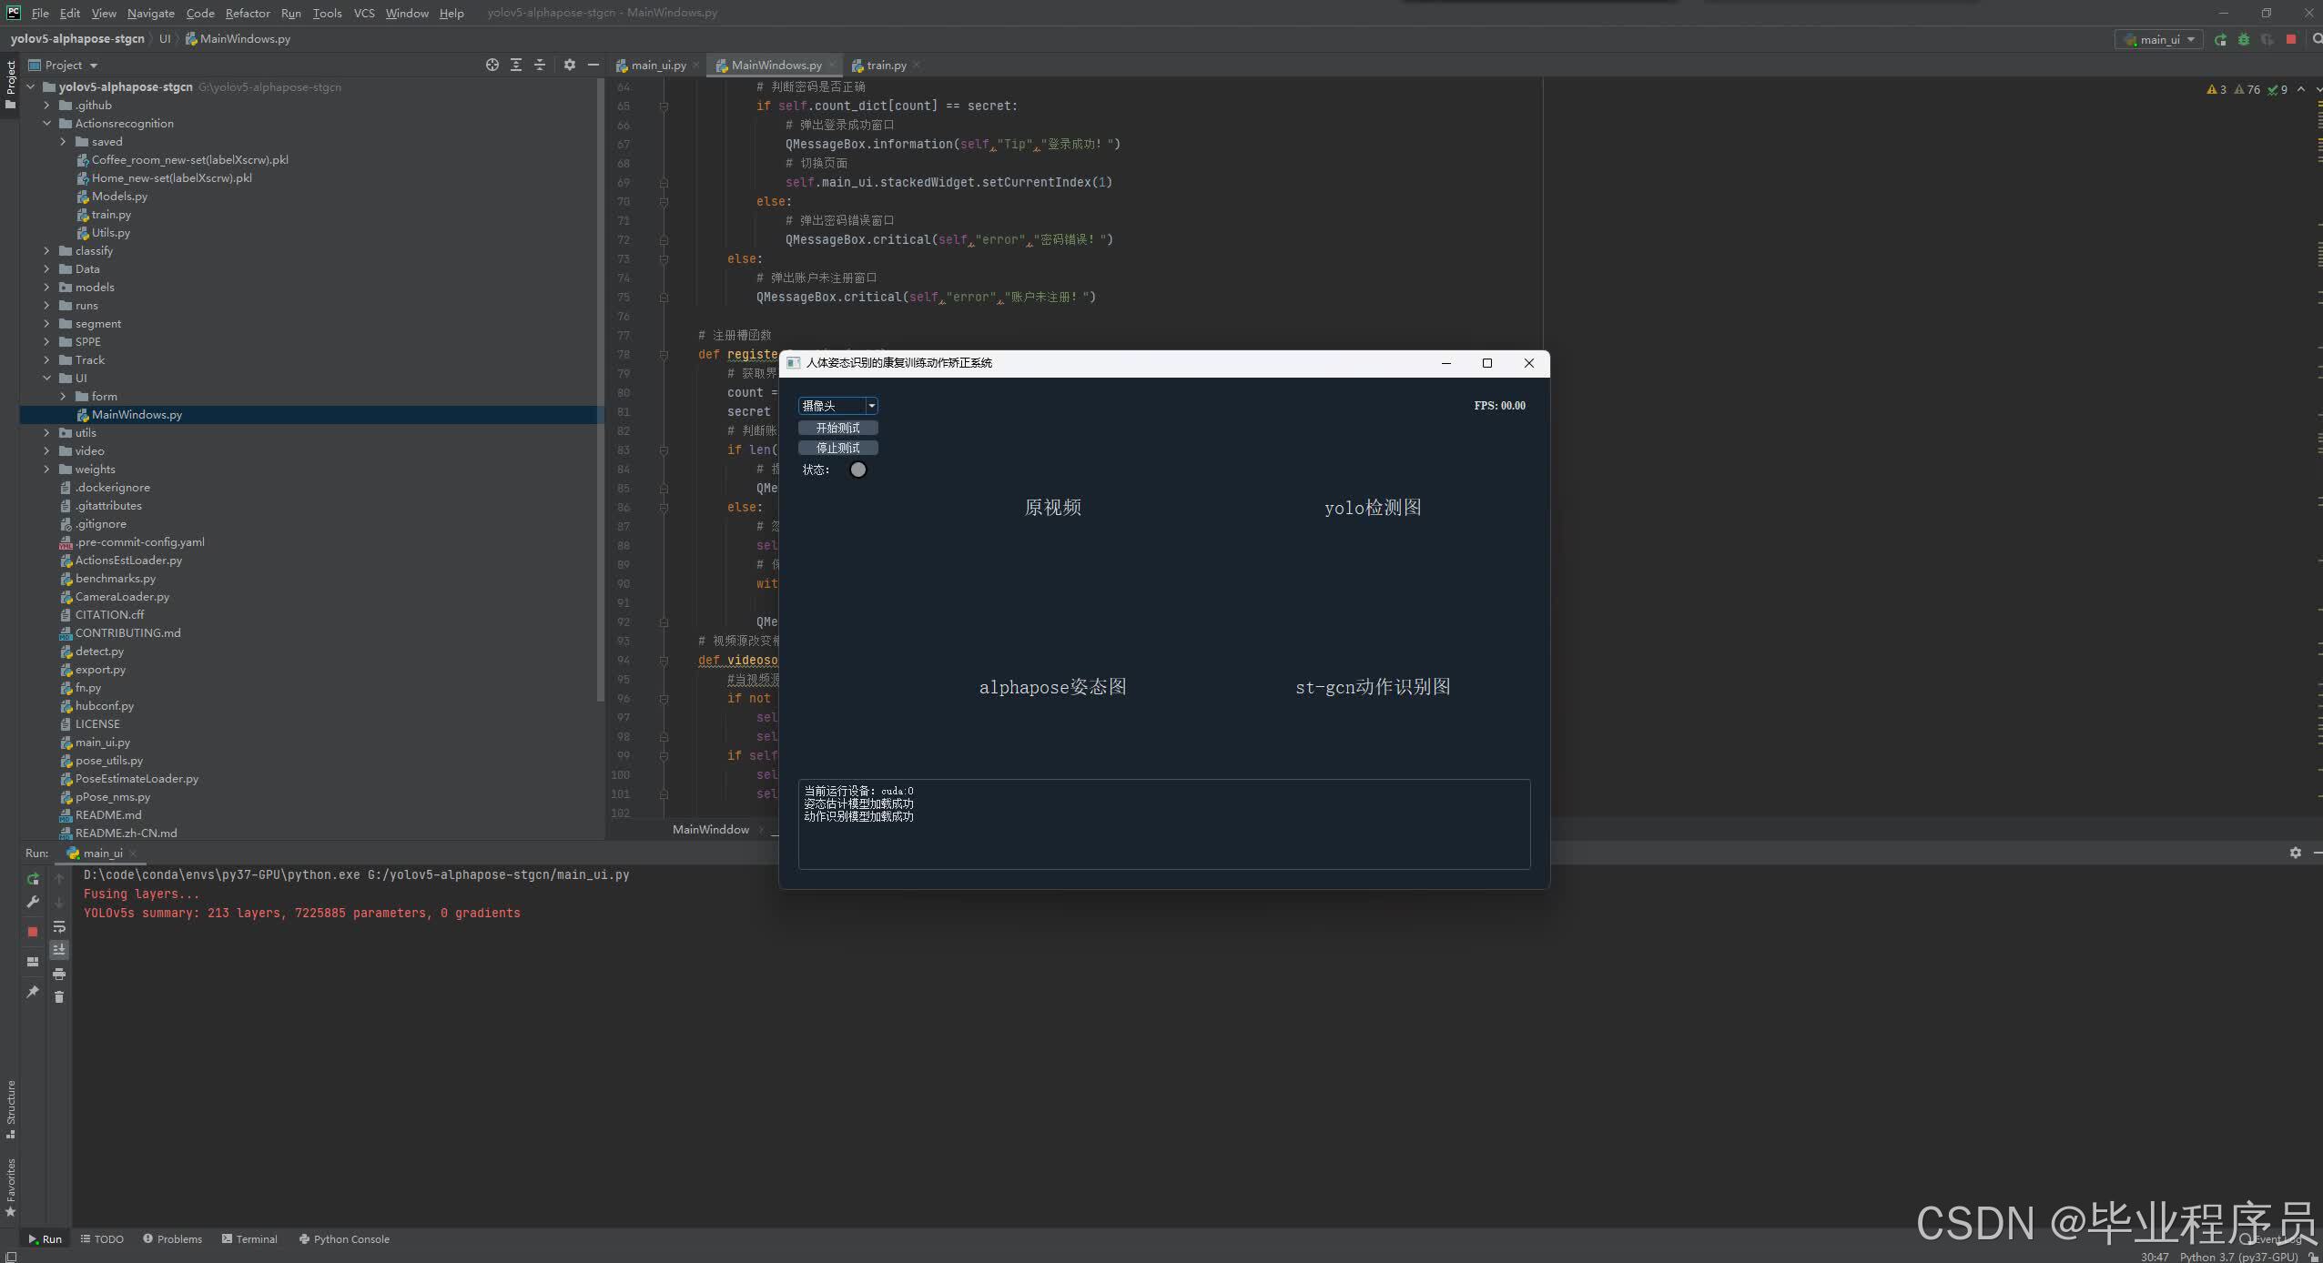Click the gray status indicator circle
Image resolution: width=2323 pixels, height=1263 pixels.
(x=857, y=470)
